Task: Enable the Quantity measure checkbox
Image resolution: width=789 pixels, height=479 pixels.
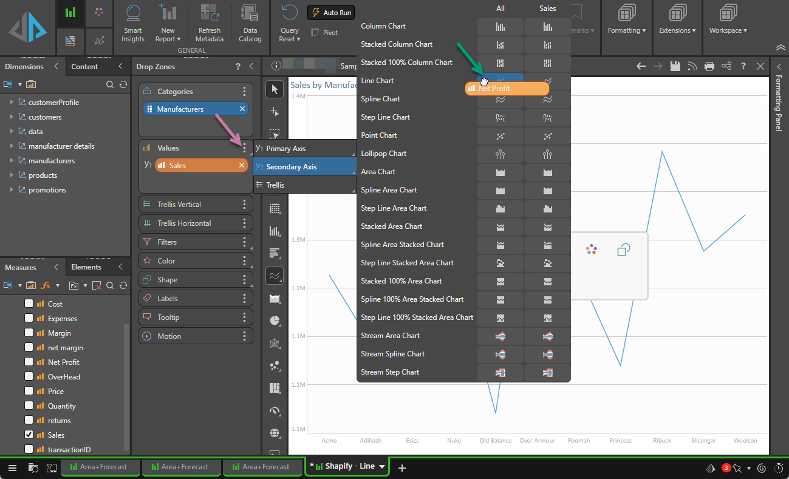Action: (29, 406)
